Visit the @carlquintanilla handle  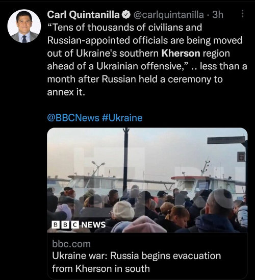[168, 15]
